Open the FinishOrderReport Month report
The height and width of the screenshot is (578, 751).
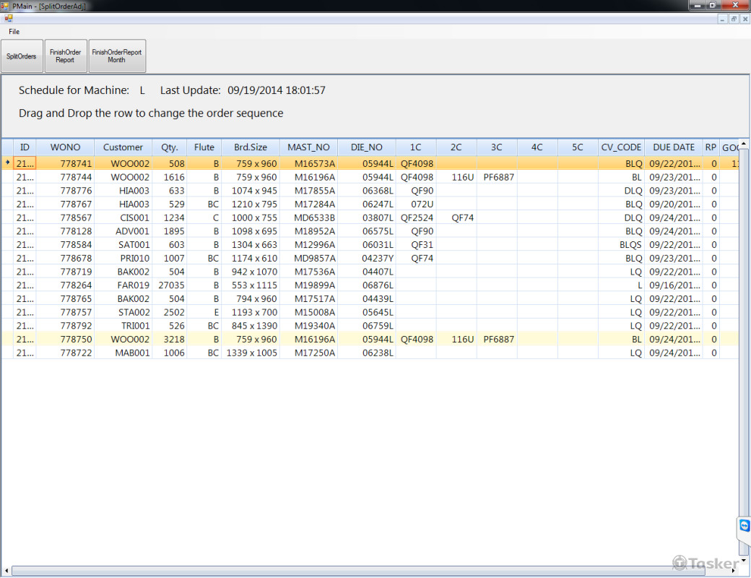pyautogui.click(x=117, y=56)
